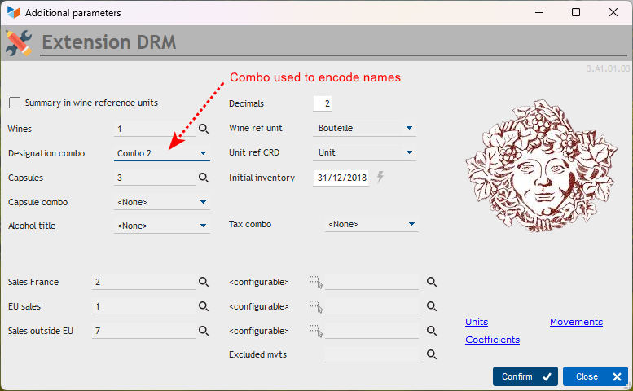The width and height of the screenshot is (633, 391).
Task: Open the search lookup beside Wines field
Action: point(204,129)
